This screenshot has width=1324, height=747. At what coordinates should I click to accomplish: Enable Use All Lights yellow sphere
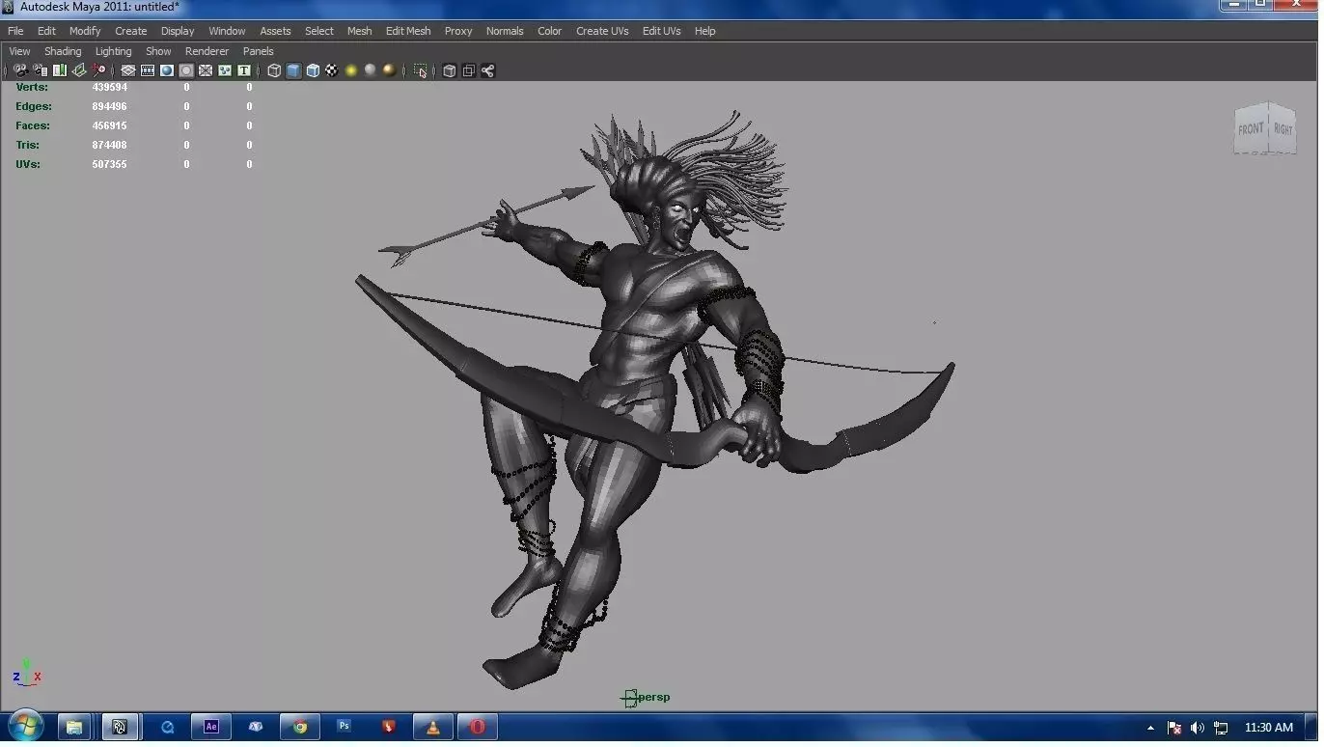coord(351,70)
